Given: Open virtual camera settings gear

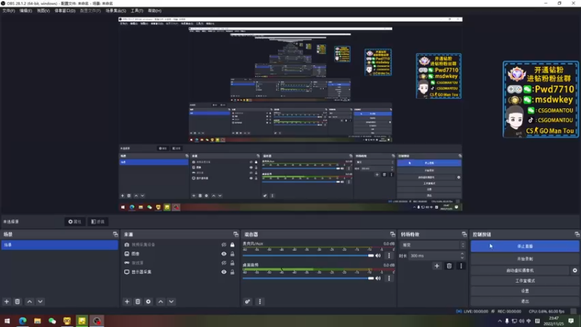Looking at the screenshot, I should [x=574, y=270].
